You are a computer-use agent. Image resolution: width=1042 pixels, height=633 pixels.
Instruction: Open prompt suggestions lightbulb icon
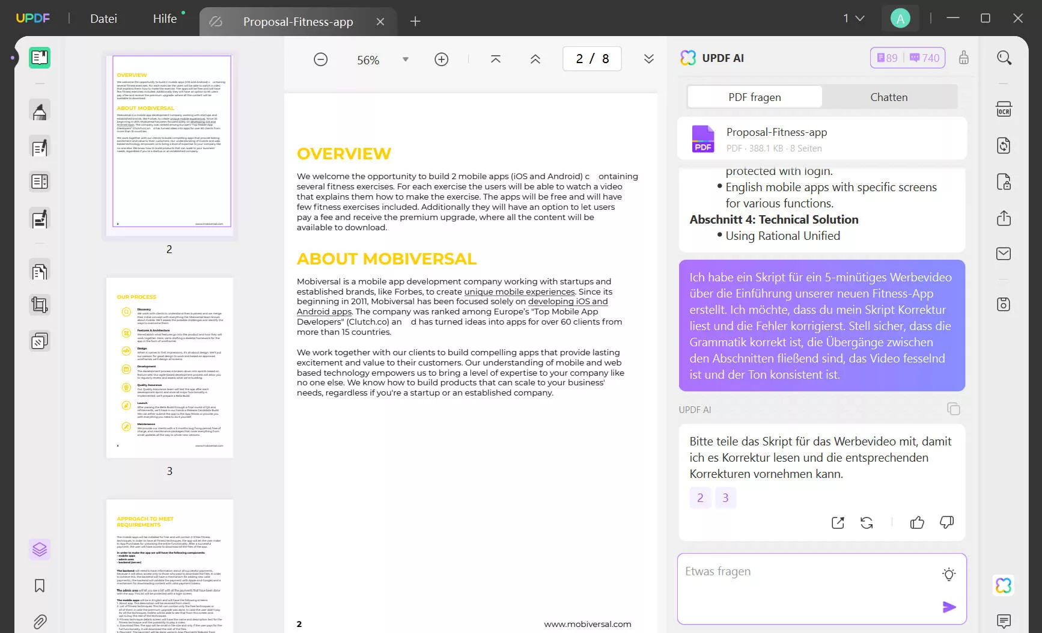coord(949,574)
